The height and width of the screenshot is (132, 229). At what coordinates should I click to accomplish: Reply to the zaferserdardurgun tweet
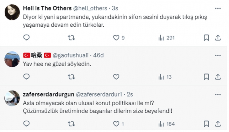[27, 124]
